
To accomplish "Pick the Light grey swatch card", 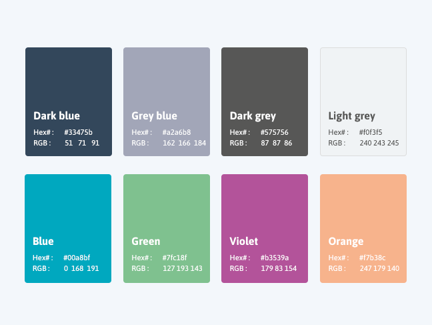I will point(363,101).
